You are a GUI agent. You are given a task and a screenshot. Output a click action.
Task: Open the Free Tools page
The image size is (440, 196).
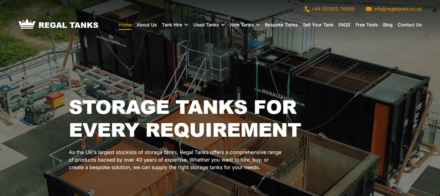367,25
